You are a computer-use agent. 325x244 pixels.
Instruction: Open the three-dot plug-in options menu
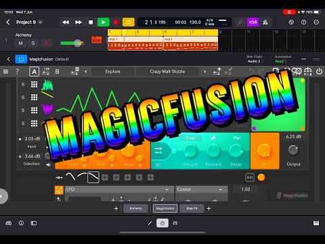[304, 59]
